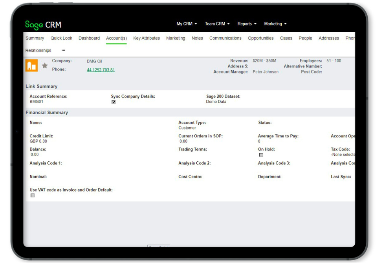Viewport: 383px width, 265px height.
Task: Switch to the Summary tab
Action: click(35, 38)
